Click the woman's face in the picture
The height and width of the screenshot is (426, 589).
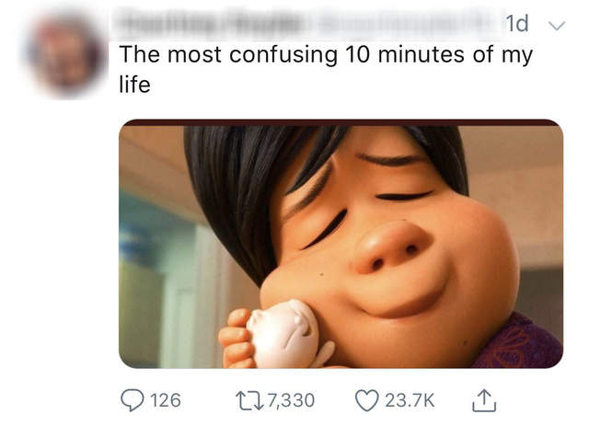(396, 239)
